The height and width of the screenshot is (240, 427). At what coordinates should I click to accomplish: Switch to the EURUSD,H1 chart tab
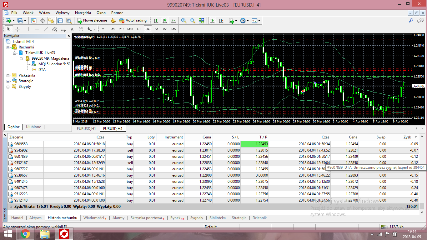[86, 128]
